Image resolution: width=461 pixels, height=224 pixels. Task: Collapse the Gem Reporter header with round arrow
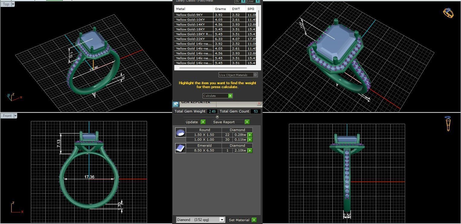(217, 117)
